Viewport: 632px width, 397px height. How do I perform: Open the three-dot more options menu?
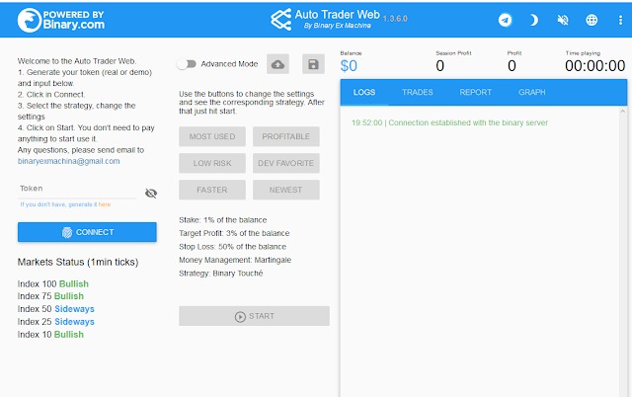pos(620,20)
